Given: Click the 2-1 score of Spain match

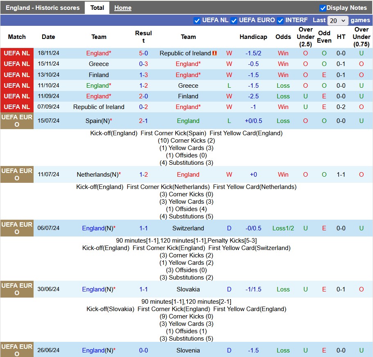Looking at the screenshot, I should coord(143,121).
